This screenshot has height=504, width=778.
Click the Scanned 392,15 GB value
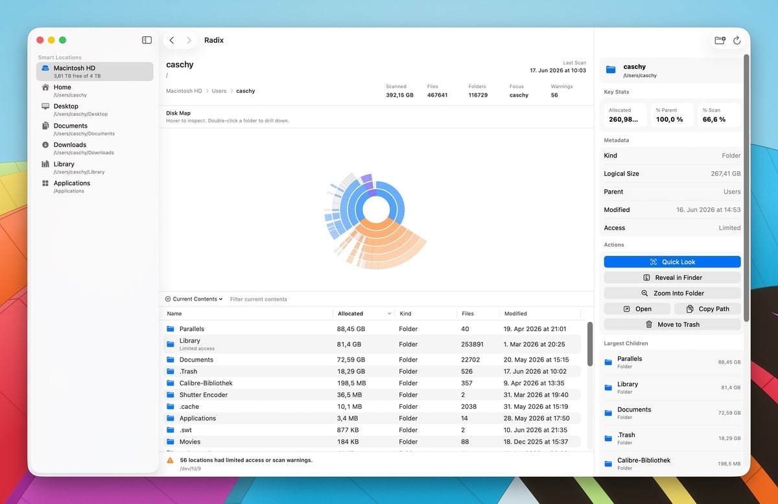click(399, 95)
